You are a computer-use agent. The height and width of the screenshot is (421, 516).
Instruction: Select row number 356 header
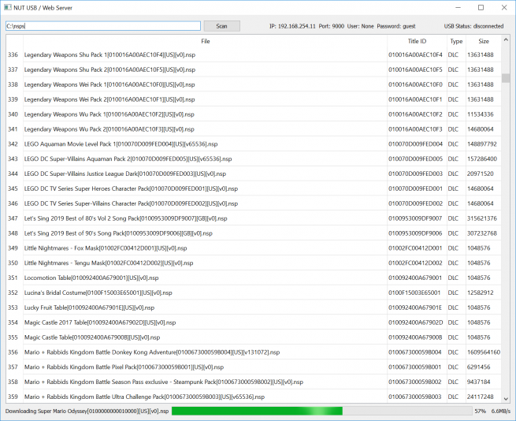tap(12, 352)
